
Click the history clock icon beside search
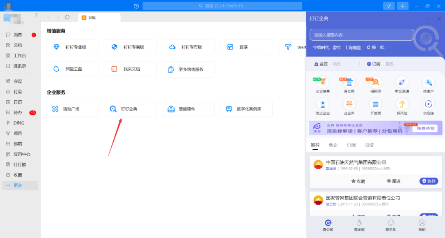pos(136,6)
